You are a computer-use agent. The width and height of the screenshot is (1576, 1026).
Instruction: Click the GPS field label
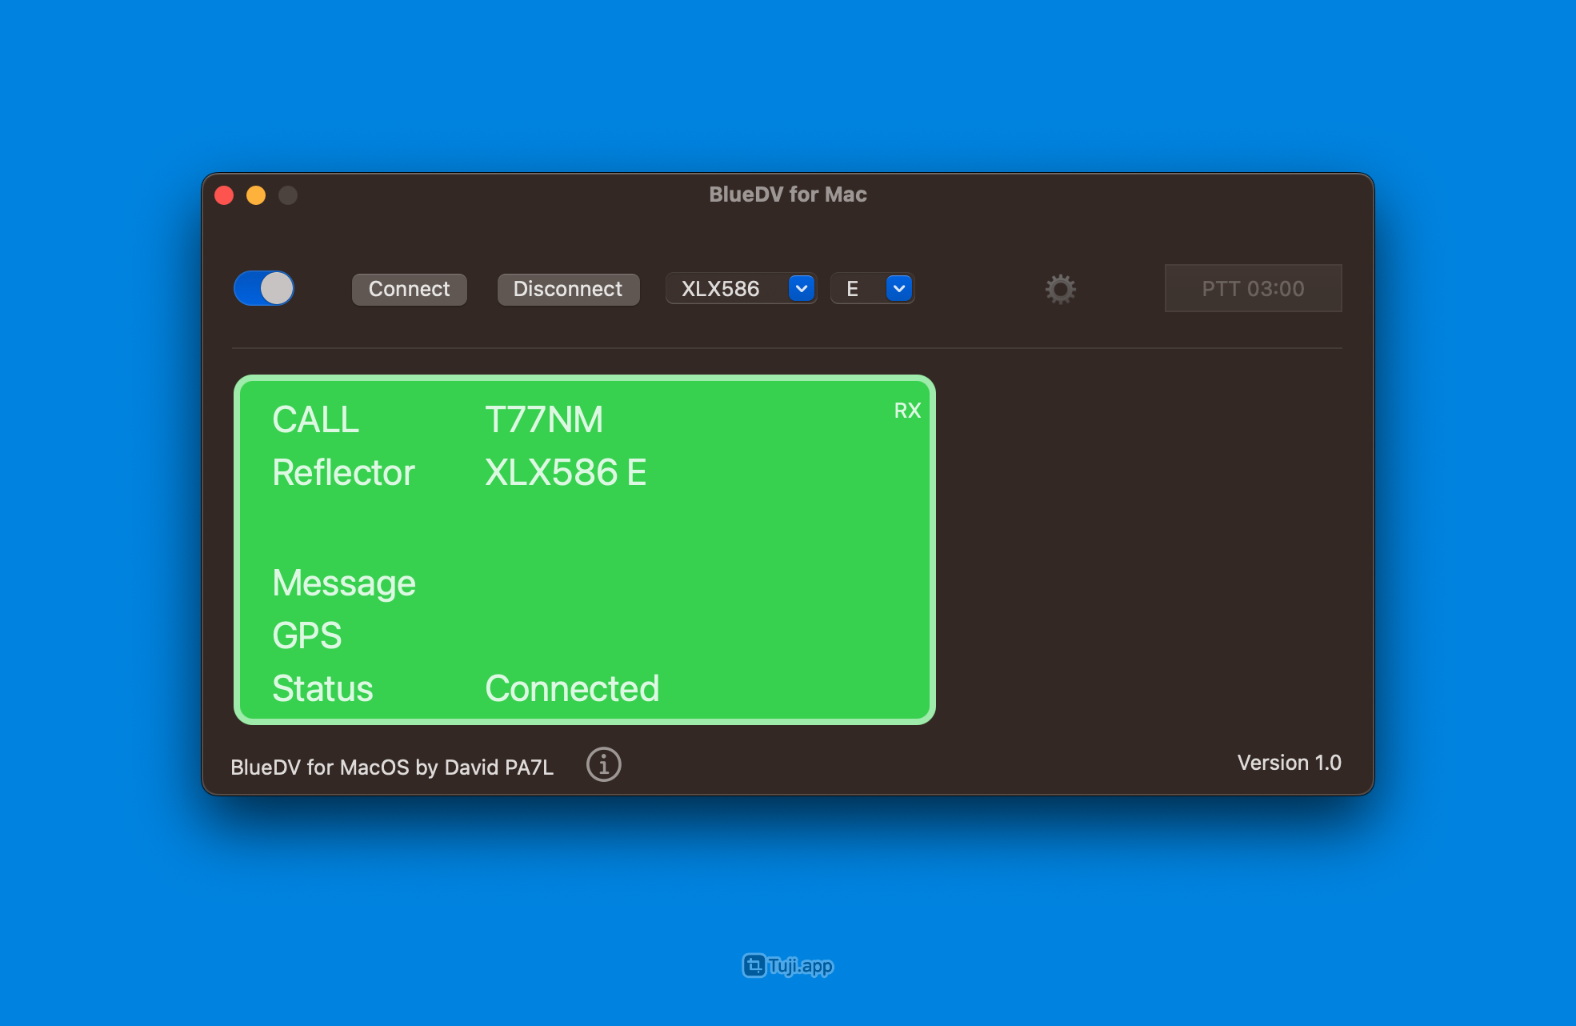pyautogui.click(x=307, y=635)
